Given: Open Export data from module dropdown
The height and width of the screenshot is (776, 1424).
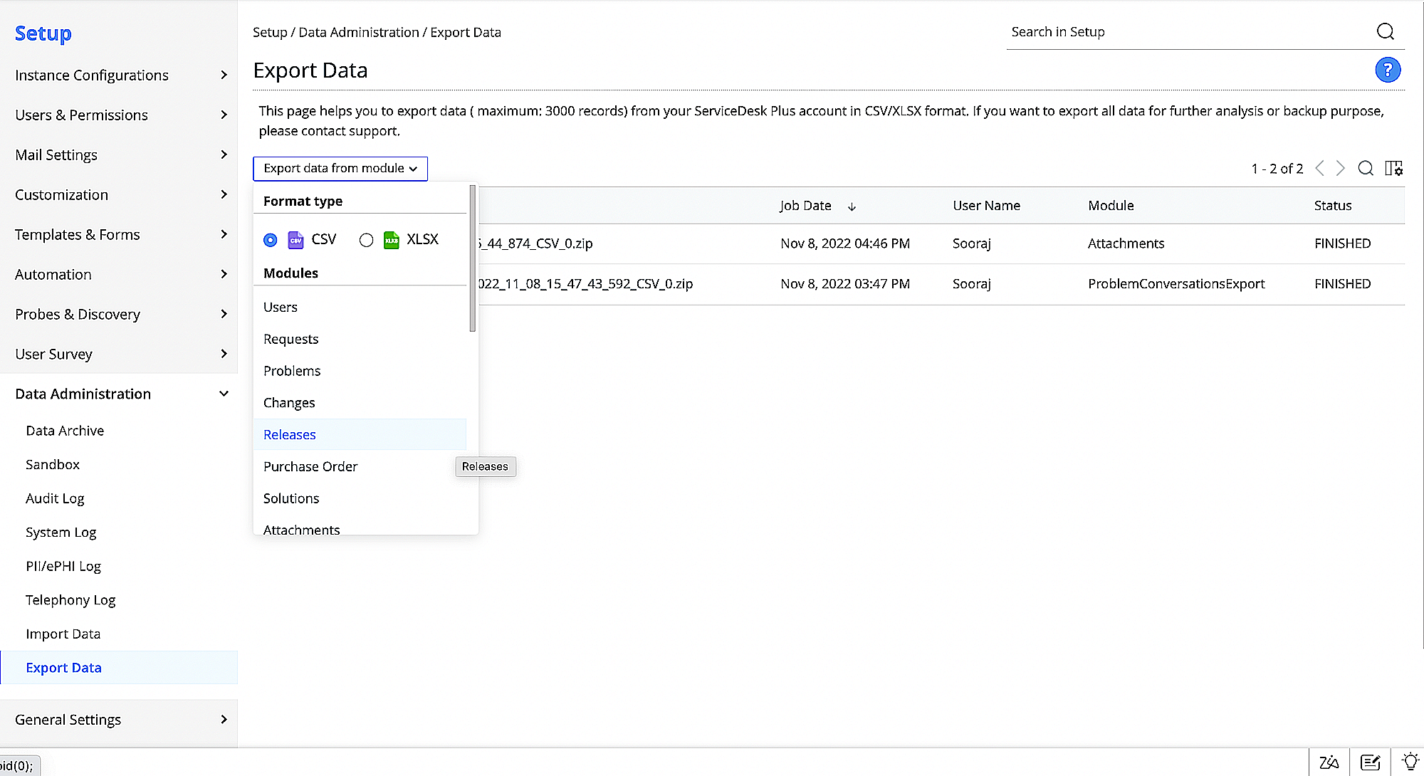Looking at the screenshot, I should pyautogui.click(x=340, y=168).
